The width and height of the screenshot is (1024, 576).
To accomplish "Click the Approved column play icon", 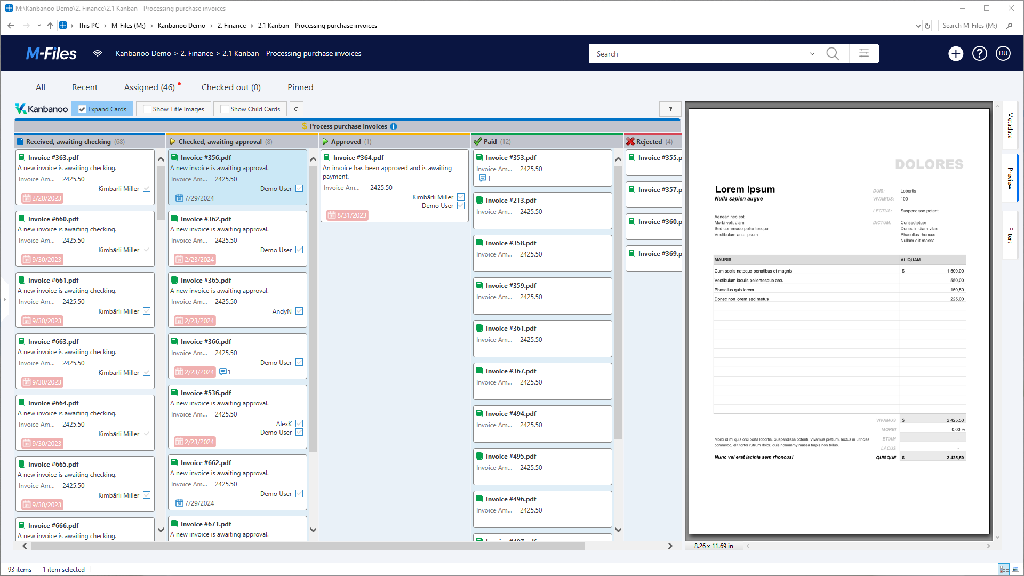I will pos(325,141).
